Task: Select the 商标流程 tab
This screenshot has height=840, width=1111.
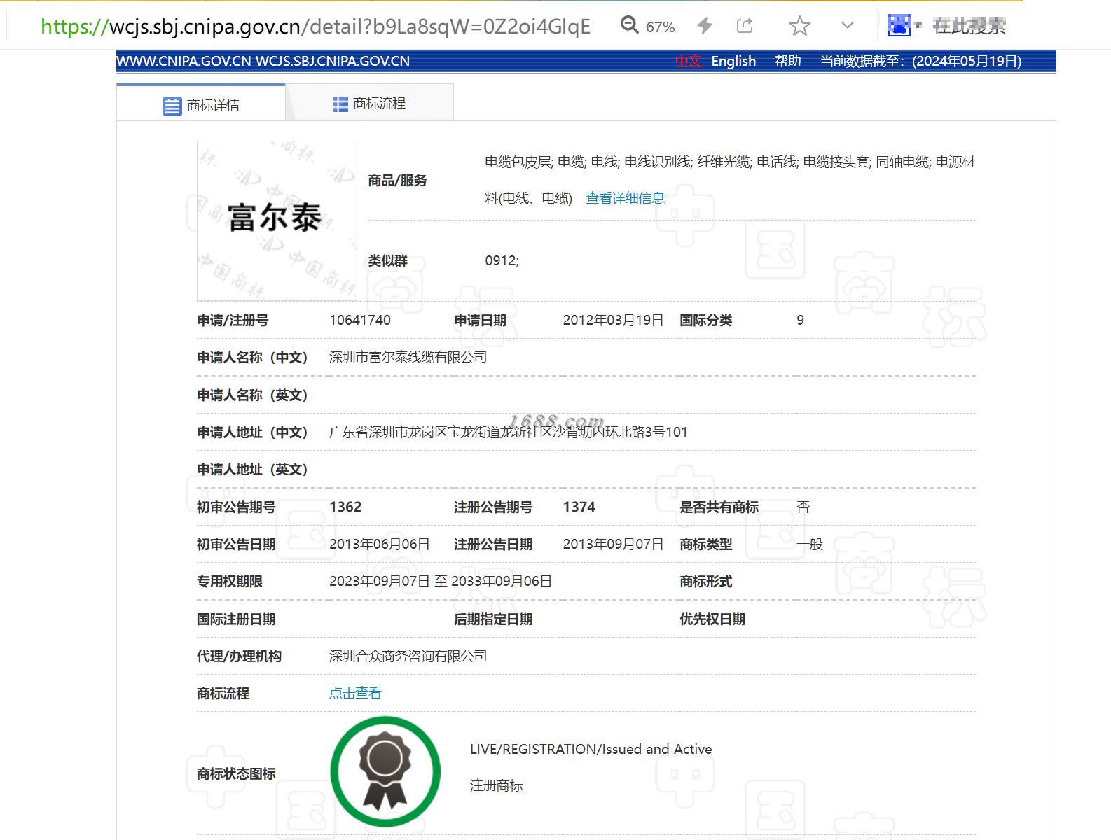Action: [370, 103]
